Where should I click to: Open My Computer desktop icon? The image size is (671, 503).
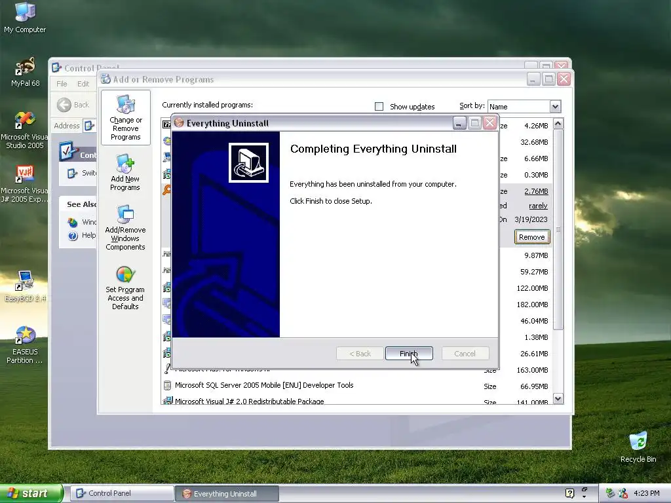[x=25, y=17]
